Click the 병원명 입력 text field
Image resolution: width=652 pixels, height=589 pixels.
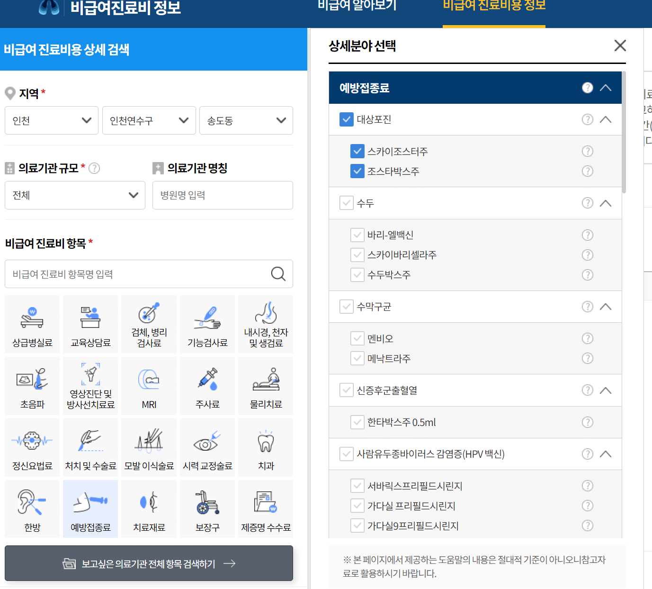point(223,195)
